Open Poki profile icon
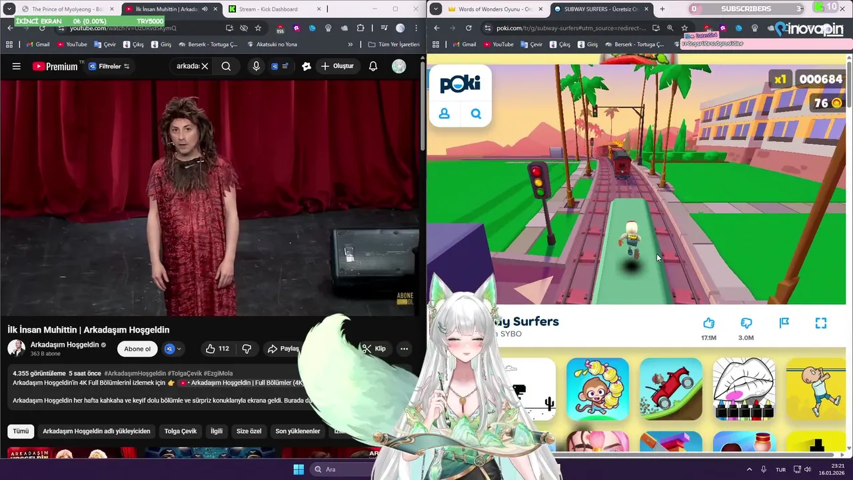This screenshot has width=853, height=480. (x=444, y=114)
